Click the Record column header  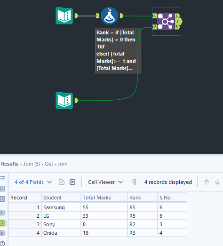(x=25, y=198)
